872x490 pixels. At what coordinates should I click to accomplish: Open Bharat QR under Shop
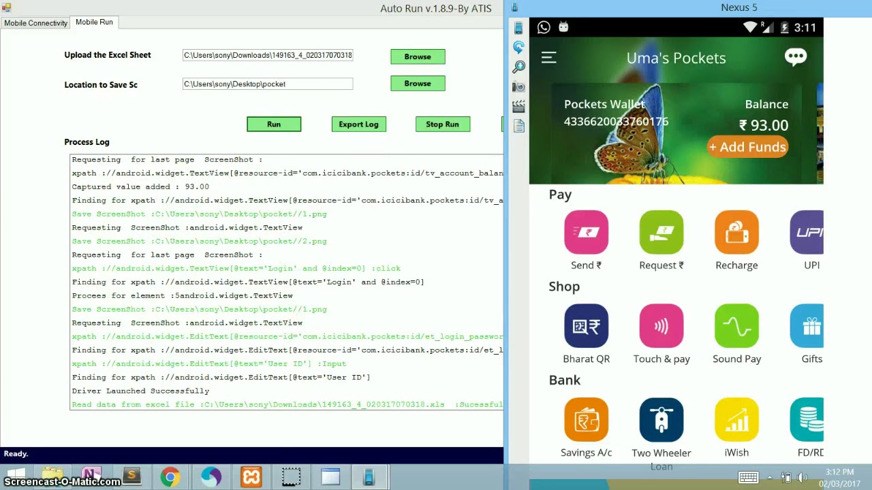pyautogui.click(x=586, y=326)
